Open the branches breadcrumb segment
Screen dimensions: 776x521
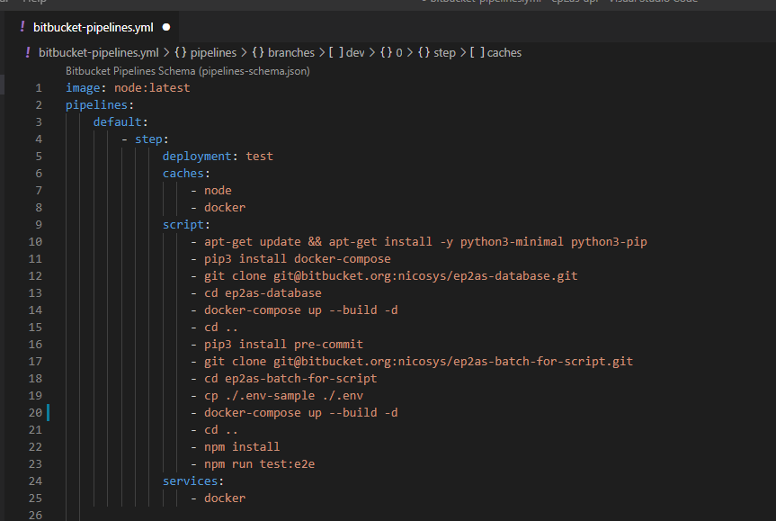pyautogui.click(x=291, y=52)
